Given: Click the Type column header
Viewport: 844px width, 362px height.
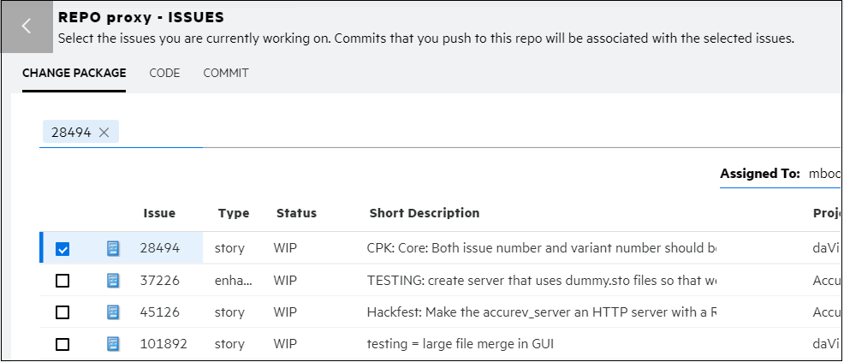Looking at the screenshot, I should [x=234, y=213].
